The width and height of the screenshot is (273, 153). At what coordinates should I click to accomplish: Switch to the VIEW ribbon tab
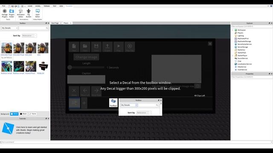point(61,6)
